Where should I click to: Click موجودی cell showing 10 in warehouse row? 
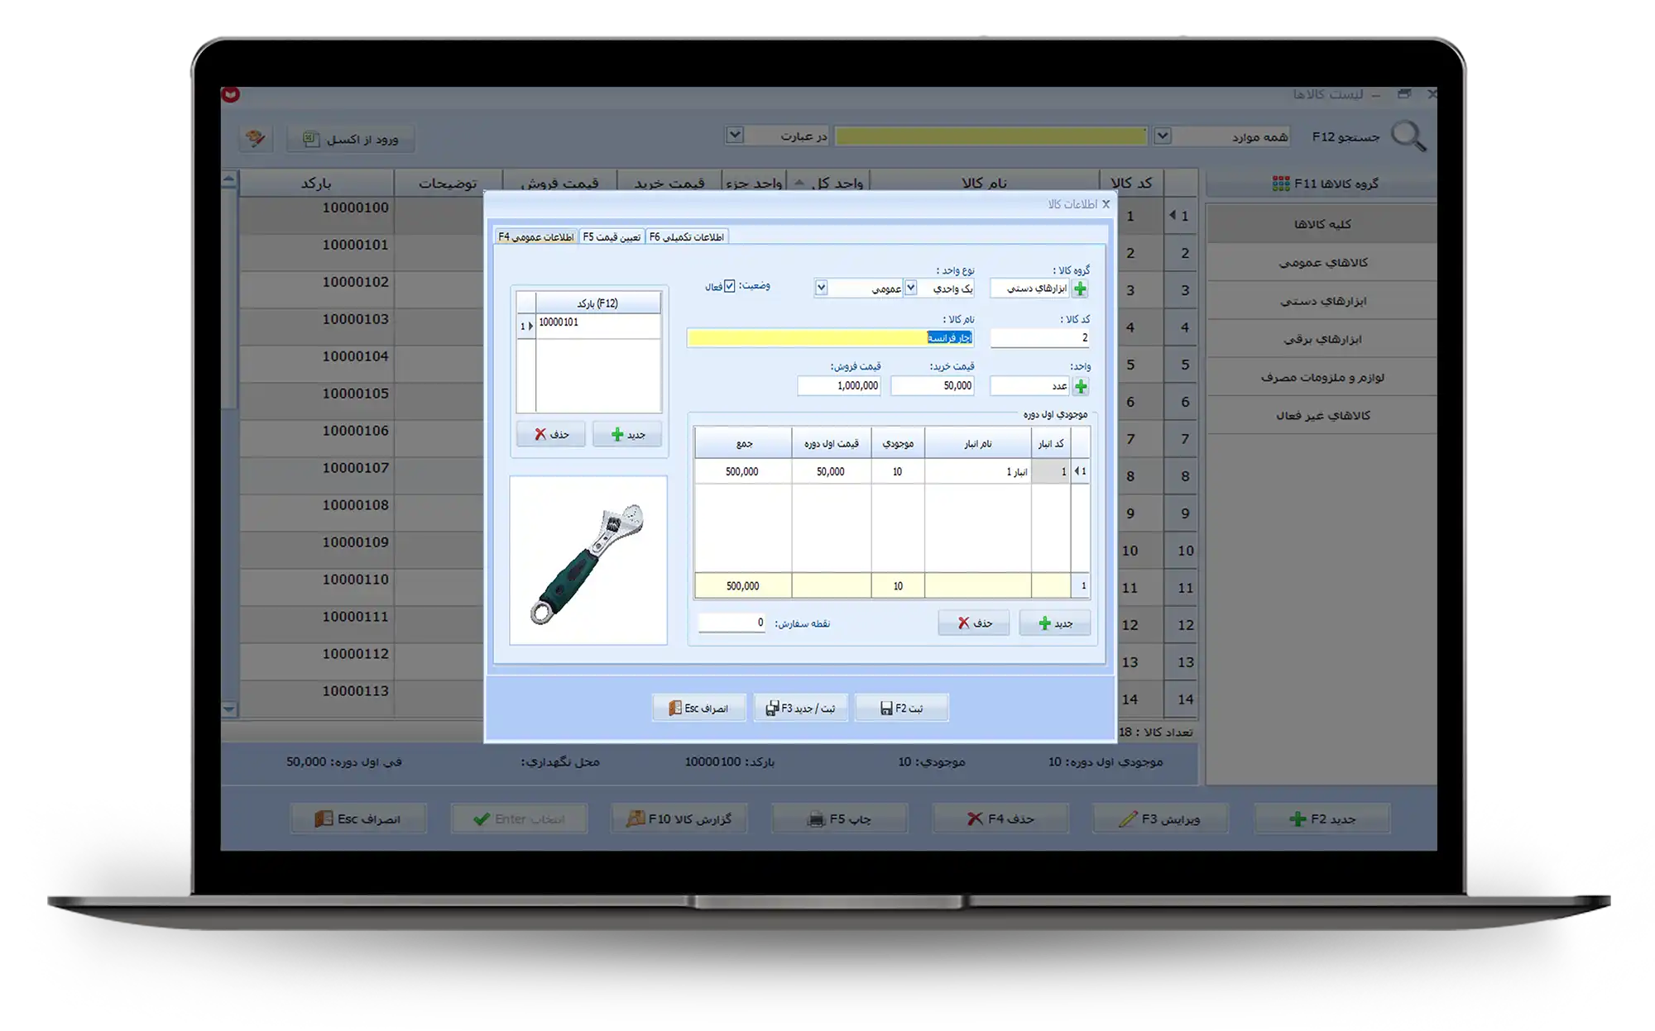coord(898,471)
